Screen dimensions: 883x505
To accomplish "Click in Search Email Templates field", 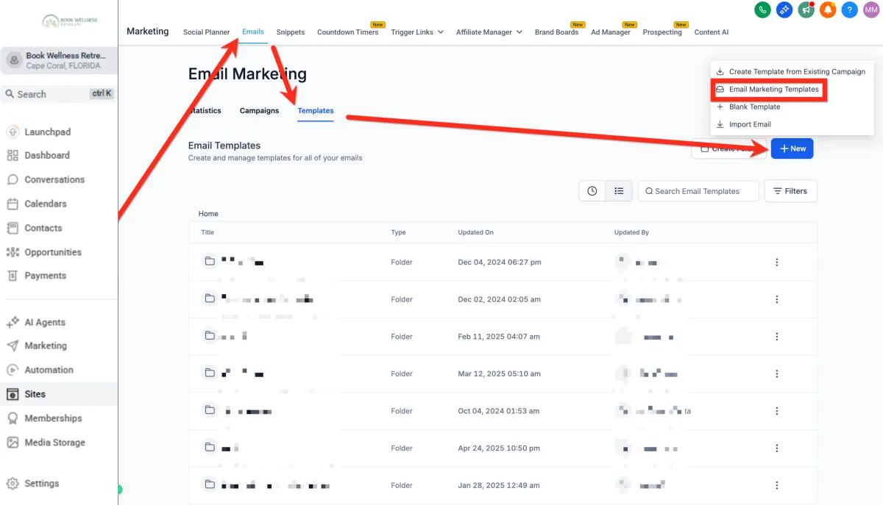I will 698,191.
